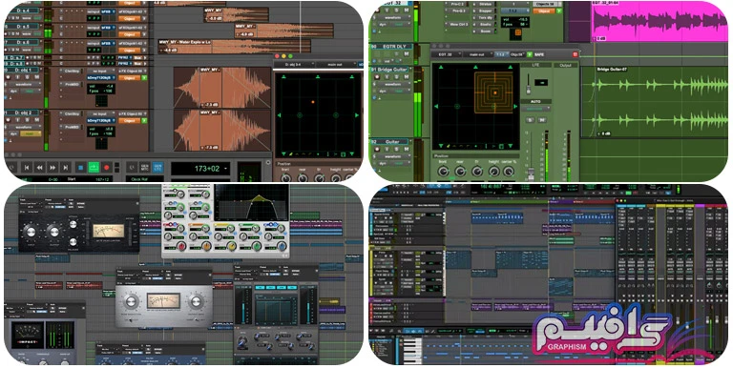Click orange pan position dot in brown panner
The width and height of the screenshot is (733, 368).
point(313,102)
